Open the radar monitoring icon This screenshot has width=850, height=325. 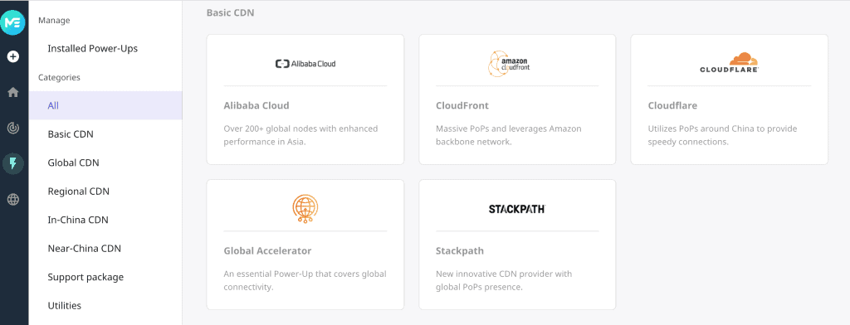(13, 129)
